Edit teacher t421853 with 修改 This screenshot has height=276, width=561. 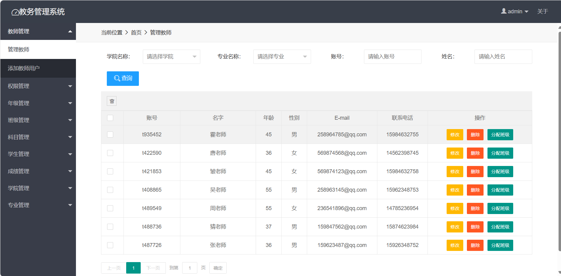coord(455,171)
